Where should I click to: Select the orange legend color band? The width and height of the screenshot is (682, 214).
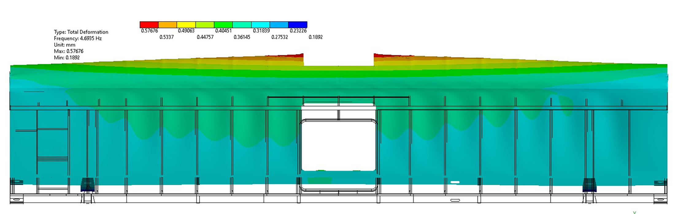click(168, 25)
